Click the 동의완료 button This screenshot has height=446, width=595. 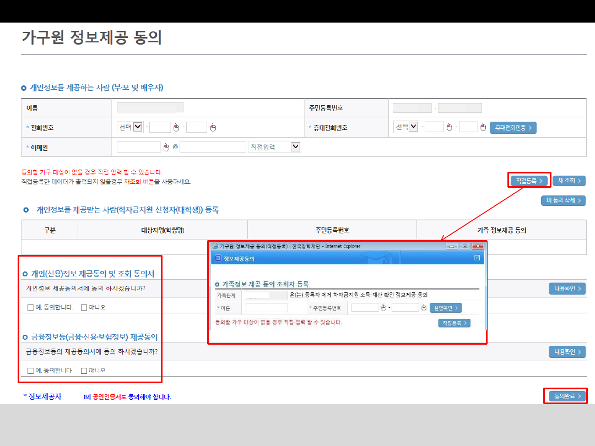coord(567,396)
